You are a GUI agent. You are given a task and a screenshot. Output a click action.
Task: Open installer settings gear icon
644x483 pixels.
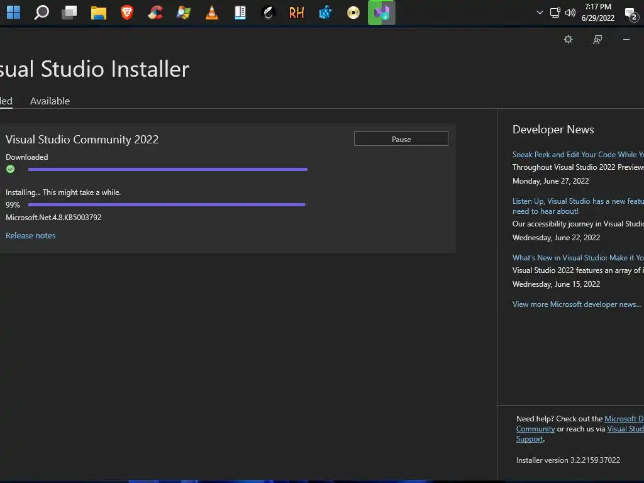(x=568, y=40)
